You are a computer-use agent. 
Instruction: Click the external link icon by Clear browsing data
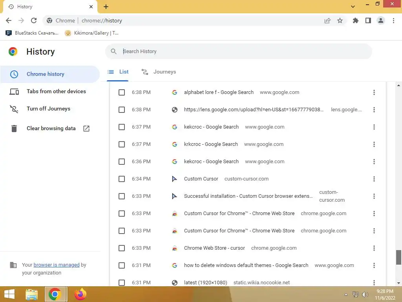pyautogui.click(x=86, y=129)
